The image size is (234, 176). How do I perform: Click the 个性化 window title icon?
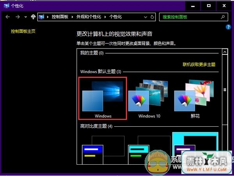tap(7, 6)
